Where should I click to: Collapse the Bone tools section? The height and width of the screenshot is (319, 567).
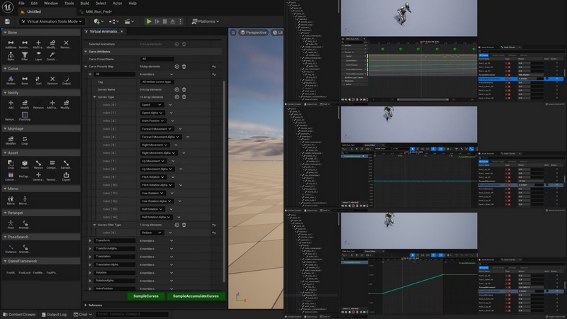(x=5, y=32)
